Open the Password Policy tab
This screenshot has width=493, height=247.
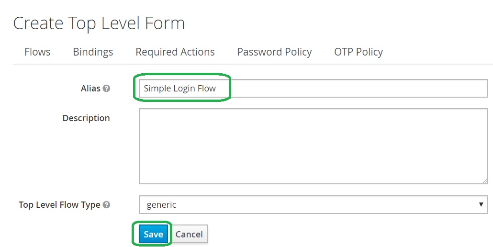274,52
